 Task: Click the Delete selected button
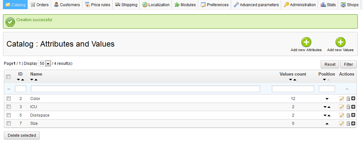click(22, 135)
